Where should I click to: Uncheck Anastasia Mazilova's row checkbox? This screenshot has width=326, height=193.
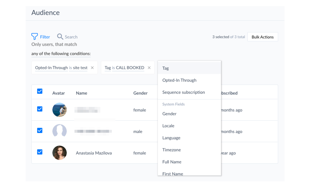(x=40, y=152)
